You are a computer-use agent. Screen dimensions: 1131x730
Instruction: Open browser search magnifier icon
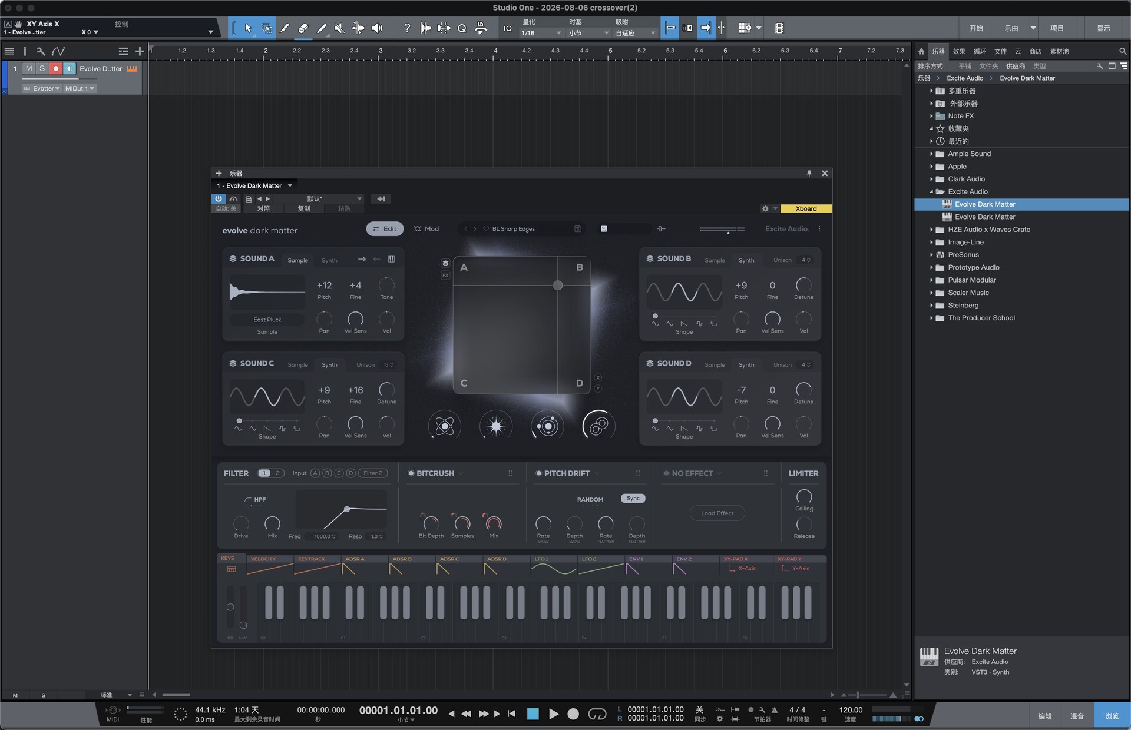pos(1123,51)
